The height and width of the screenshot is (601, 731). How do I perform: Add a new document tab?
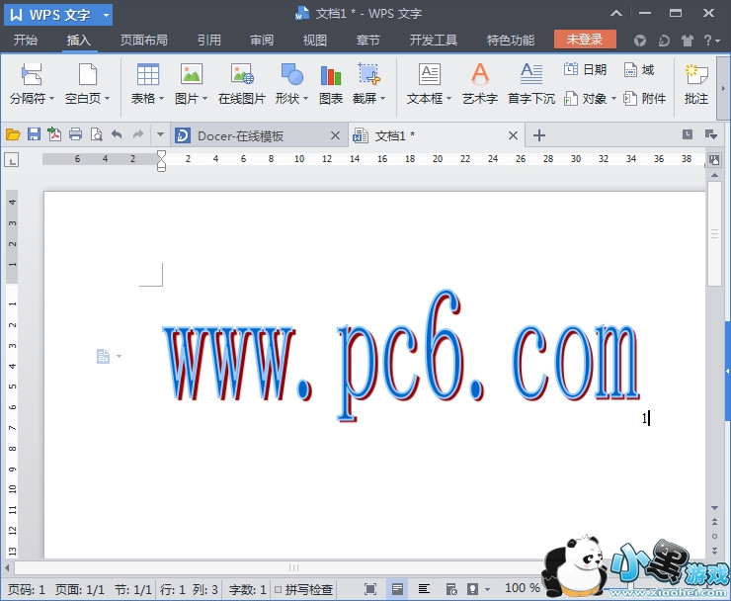539,135
